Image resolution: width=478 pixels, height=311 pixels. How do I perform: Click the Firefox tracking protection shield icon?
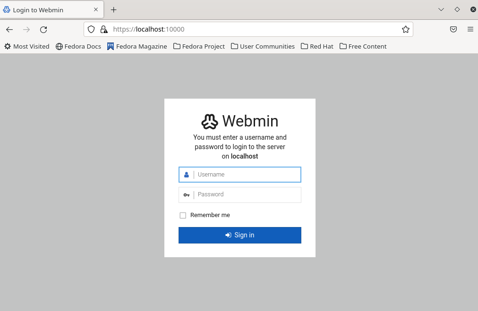point(91,29)
